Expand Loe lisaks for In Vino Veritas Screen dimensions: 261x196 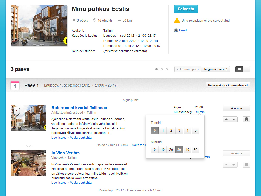pos(59,183)
